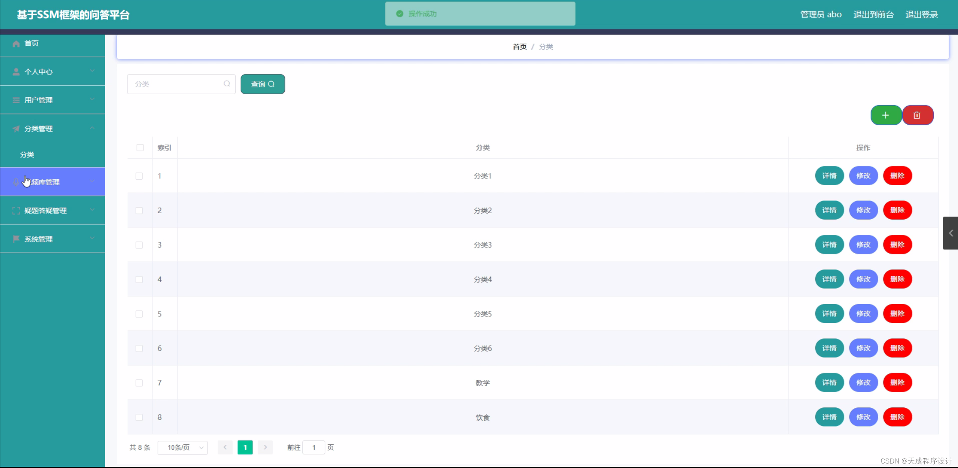Open the right-edge collapse arrow panel
The width and height of the screenshot is (958, 468).
point(951,233)
